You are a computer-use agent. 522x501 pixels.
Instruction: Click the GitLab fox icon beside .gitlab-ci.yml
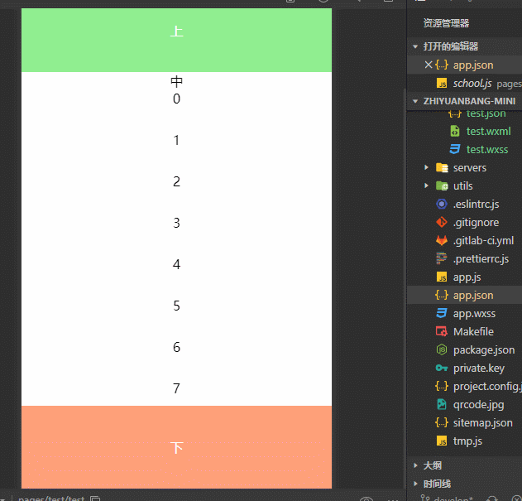442,240
